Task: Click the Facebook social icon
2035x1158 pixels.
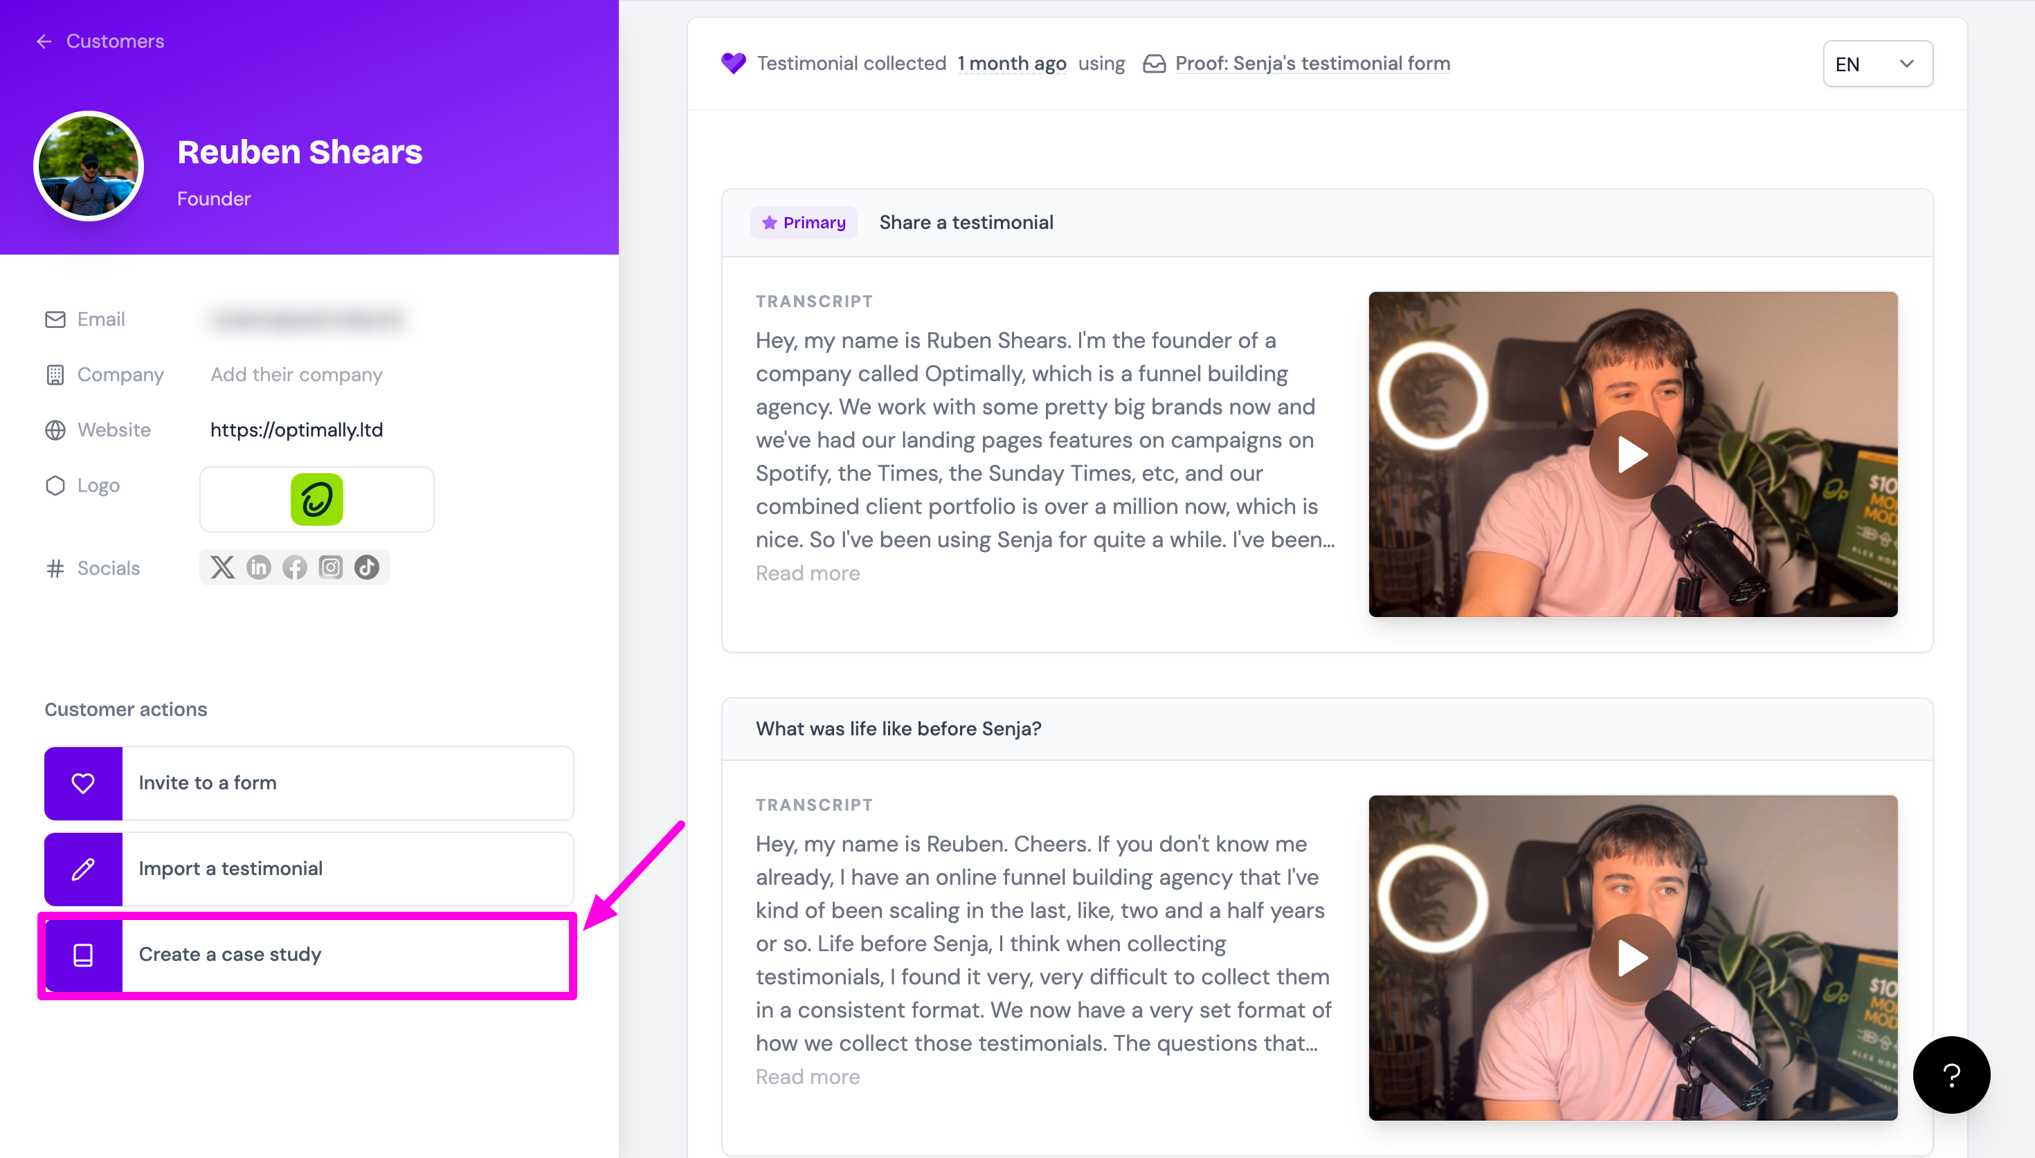Action: pos(294,567)
